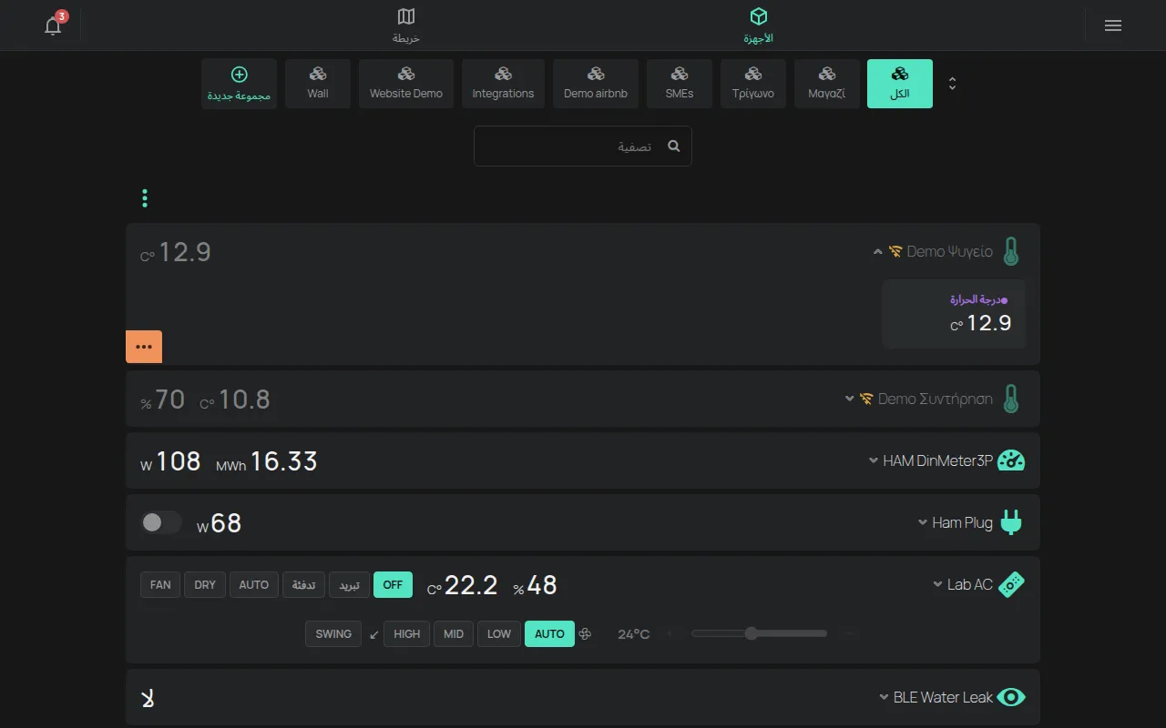Image resolution: width=1166 pixels, height=728 pixels.
Task: Set fan speed to LOW
Action: [499, 634]
